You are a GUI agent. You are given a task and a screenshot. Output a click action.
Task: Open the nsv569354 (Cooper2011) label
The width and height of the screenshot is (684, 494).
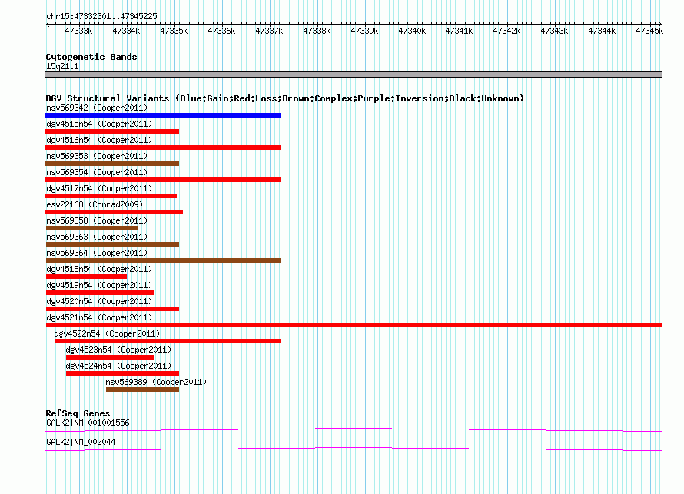[x=97, y=172]
